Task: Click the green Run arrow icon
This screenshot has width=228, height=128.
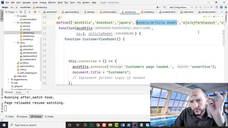Action: (x=192, y=7)
